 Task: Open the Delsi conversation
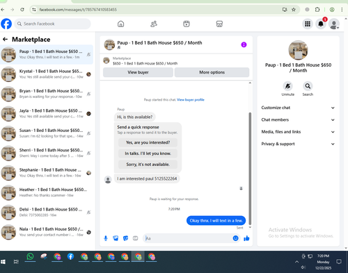(47, 212)
